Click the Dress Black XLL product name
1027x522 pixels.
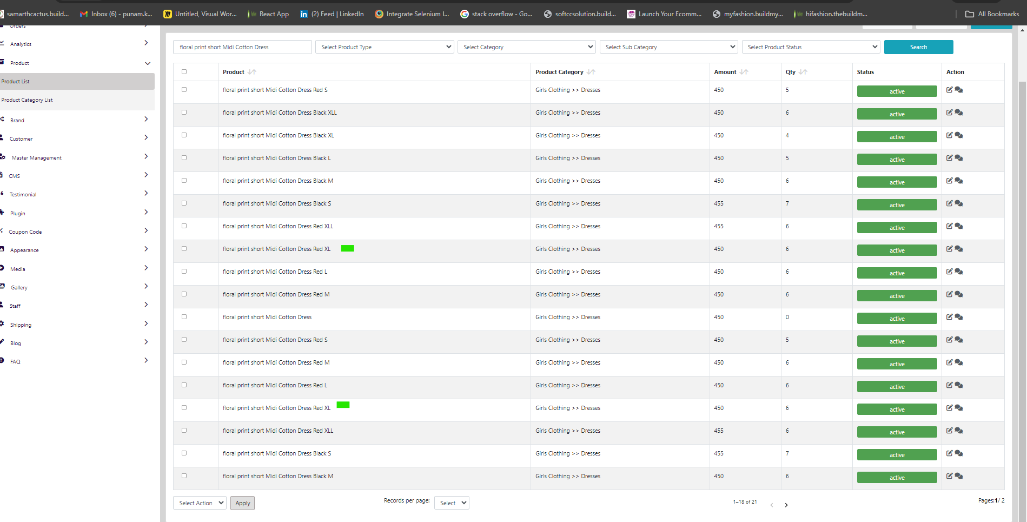280,113
